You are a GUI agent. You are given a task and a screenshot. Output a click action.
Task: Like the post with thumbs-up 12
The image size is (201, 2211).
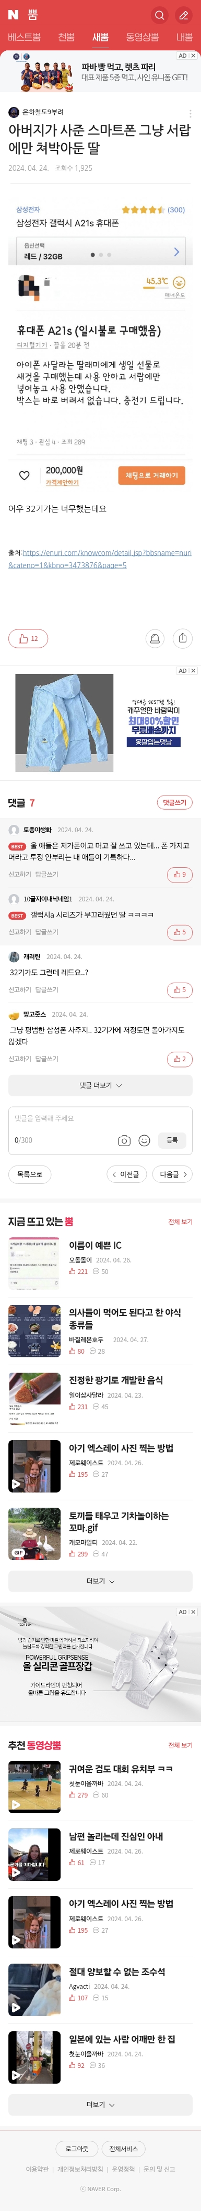click(28, 638)
